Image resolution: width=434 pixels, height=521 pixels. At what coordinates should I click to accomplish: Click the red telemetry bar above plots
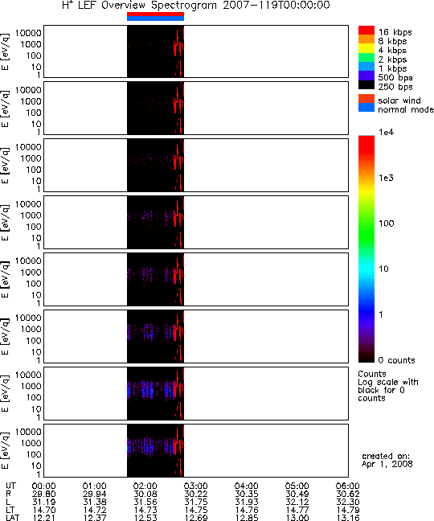click(155, 14)
